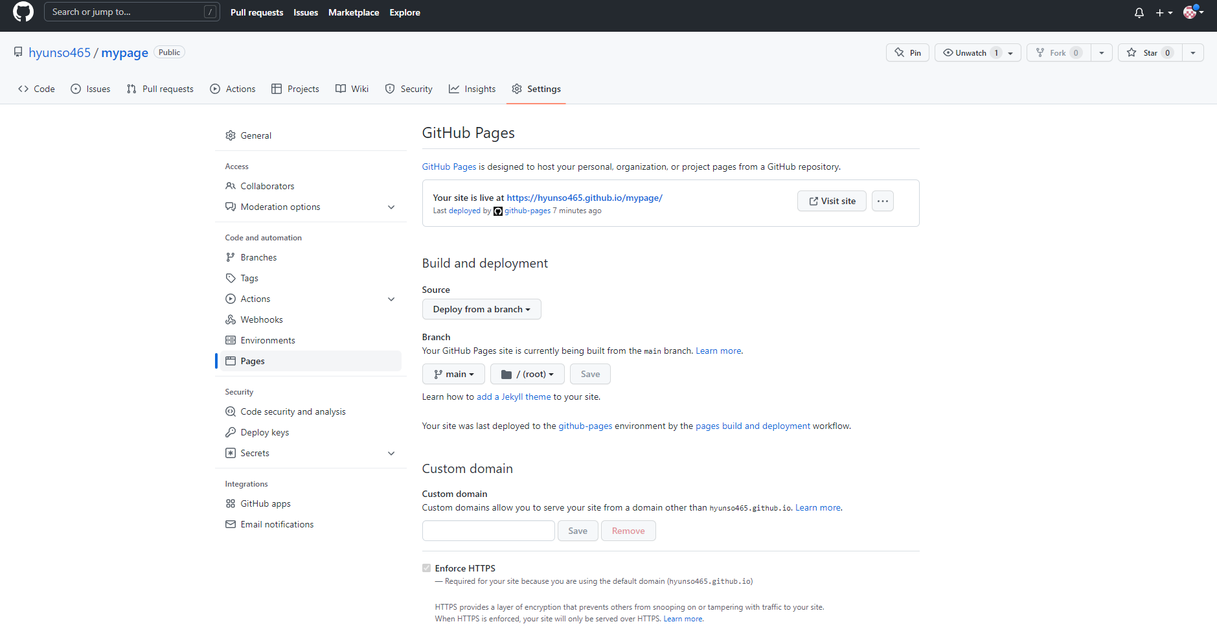The width and height of the screenshot is (1217, 635).
Task: Focus the Search or jump to field
Action: [132, 12]
